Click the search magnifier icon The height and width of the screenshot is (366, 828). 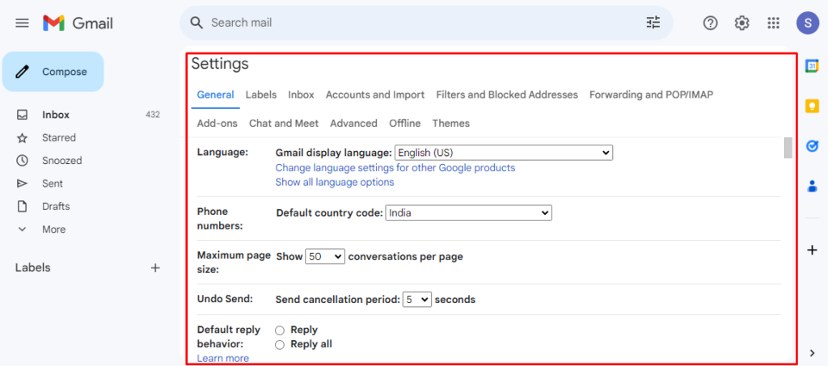click(196, 23)
